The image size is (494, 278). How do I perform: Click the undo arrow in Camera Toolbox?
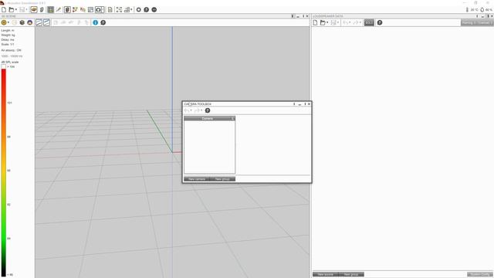coord(187,110)
